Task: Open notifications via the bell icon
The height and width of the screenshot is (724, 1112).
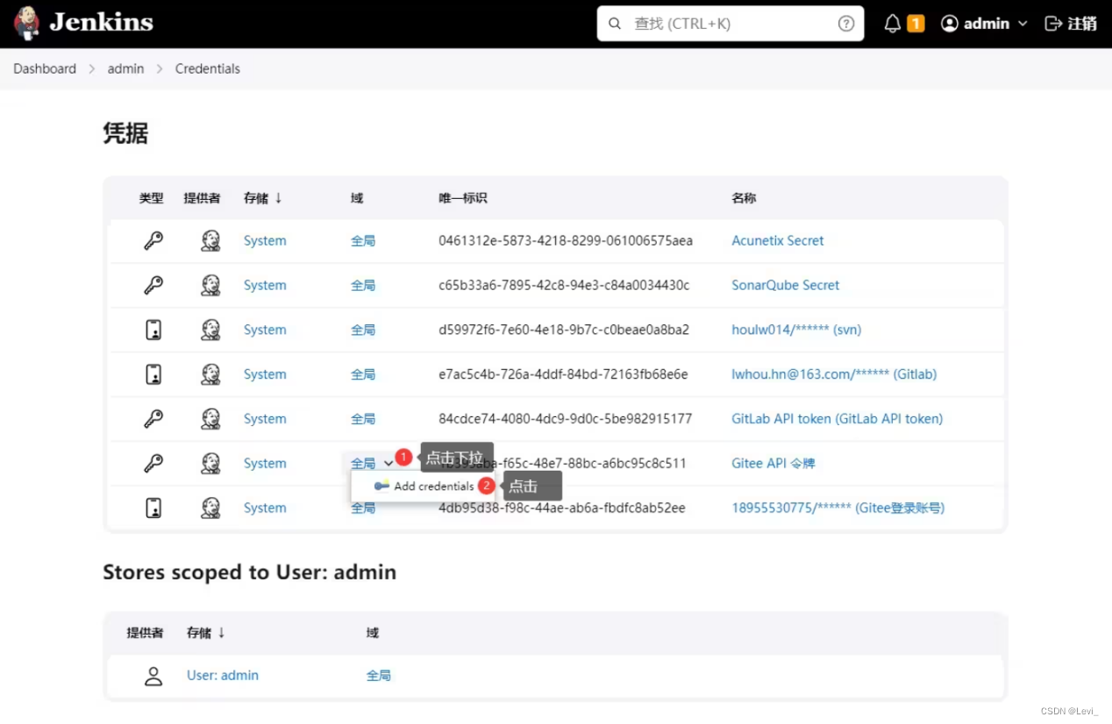Action: pos(891,23)
